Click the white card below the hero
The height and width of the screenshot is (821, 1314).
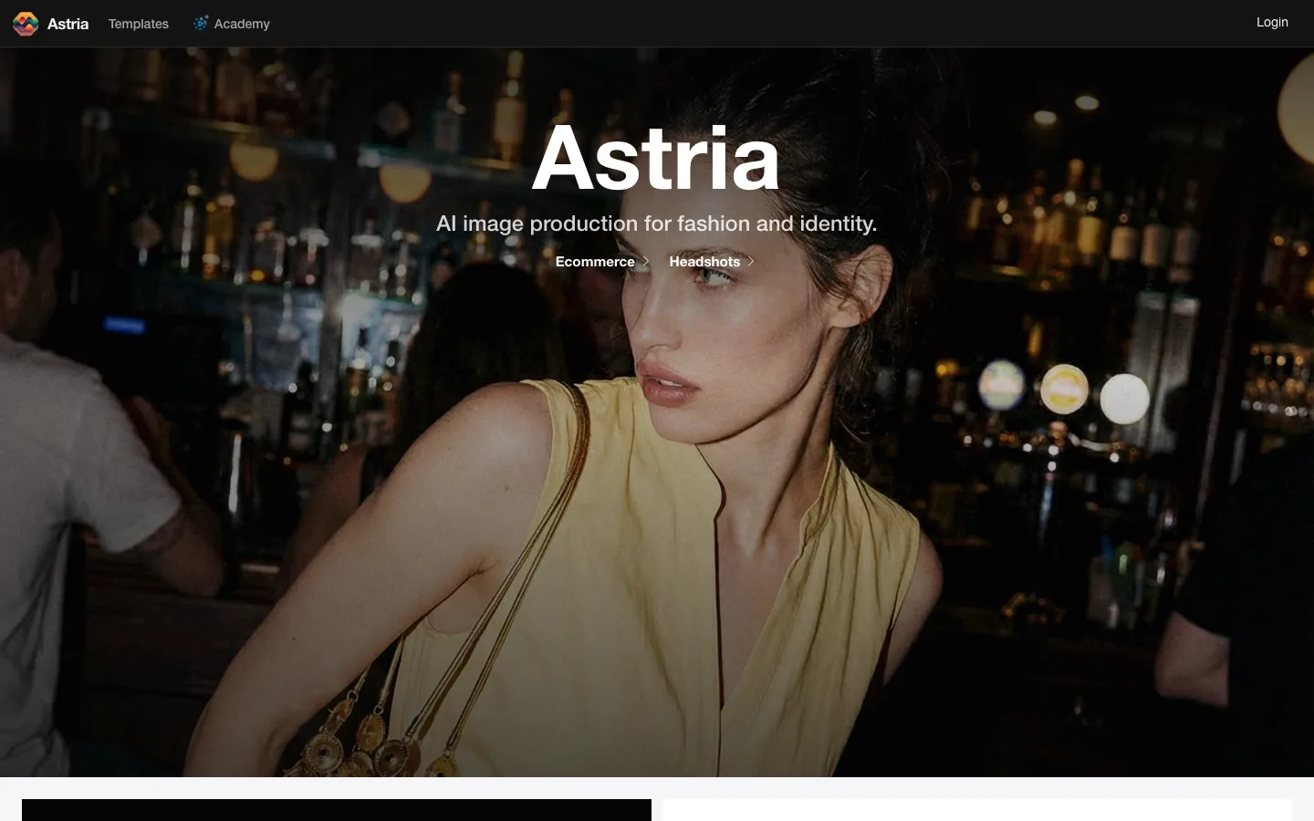click(977, 810)
